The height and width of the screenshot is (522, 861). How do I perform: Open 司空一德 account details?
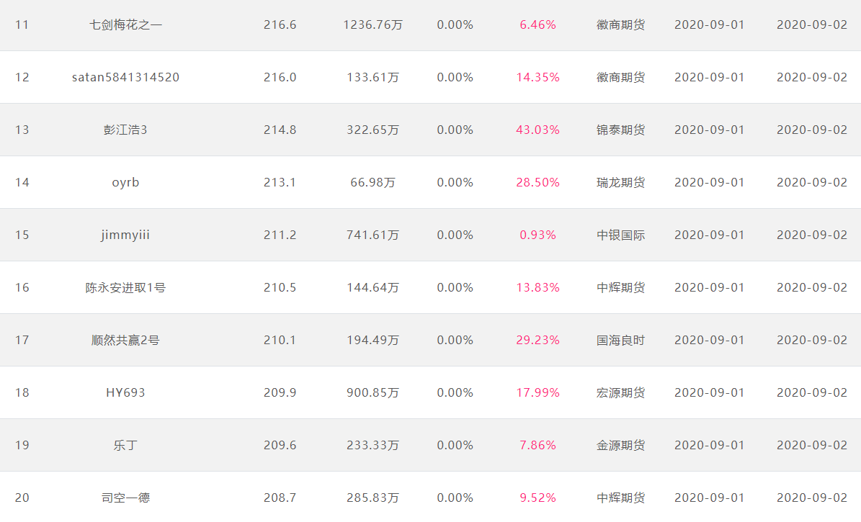click(125, 498)
